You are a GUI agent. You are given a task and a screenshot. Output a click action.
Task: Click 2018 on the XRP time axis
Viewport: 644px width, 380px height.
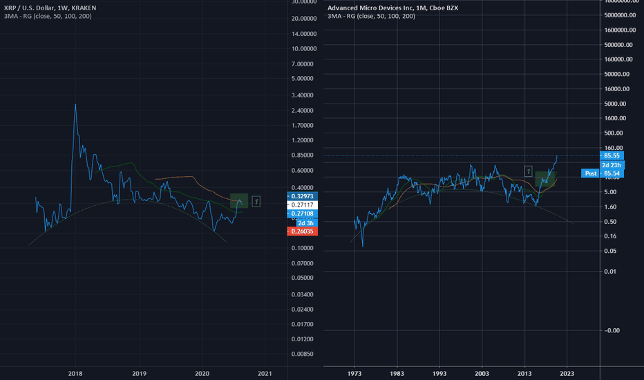75,373
